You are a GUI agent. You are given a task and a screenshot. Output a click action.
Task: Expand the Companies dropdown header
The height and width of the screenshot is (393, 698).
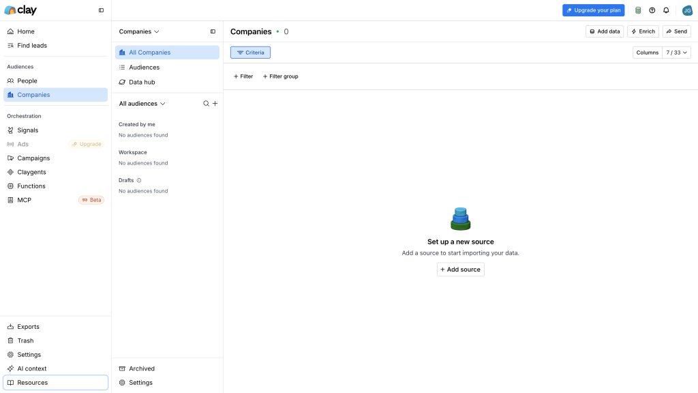coord(139,31)
